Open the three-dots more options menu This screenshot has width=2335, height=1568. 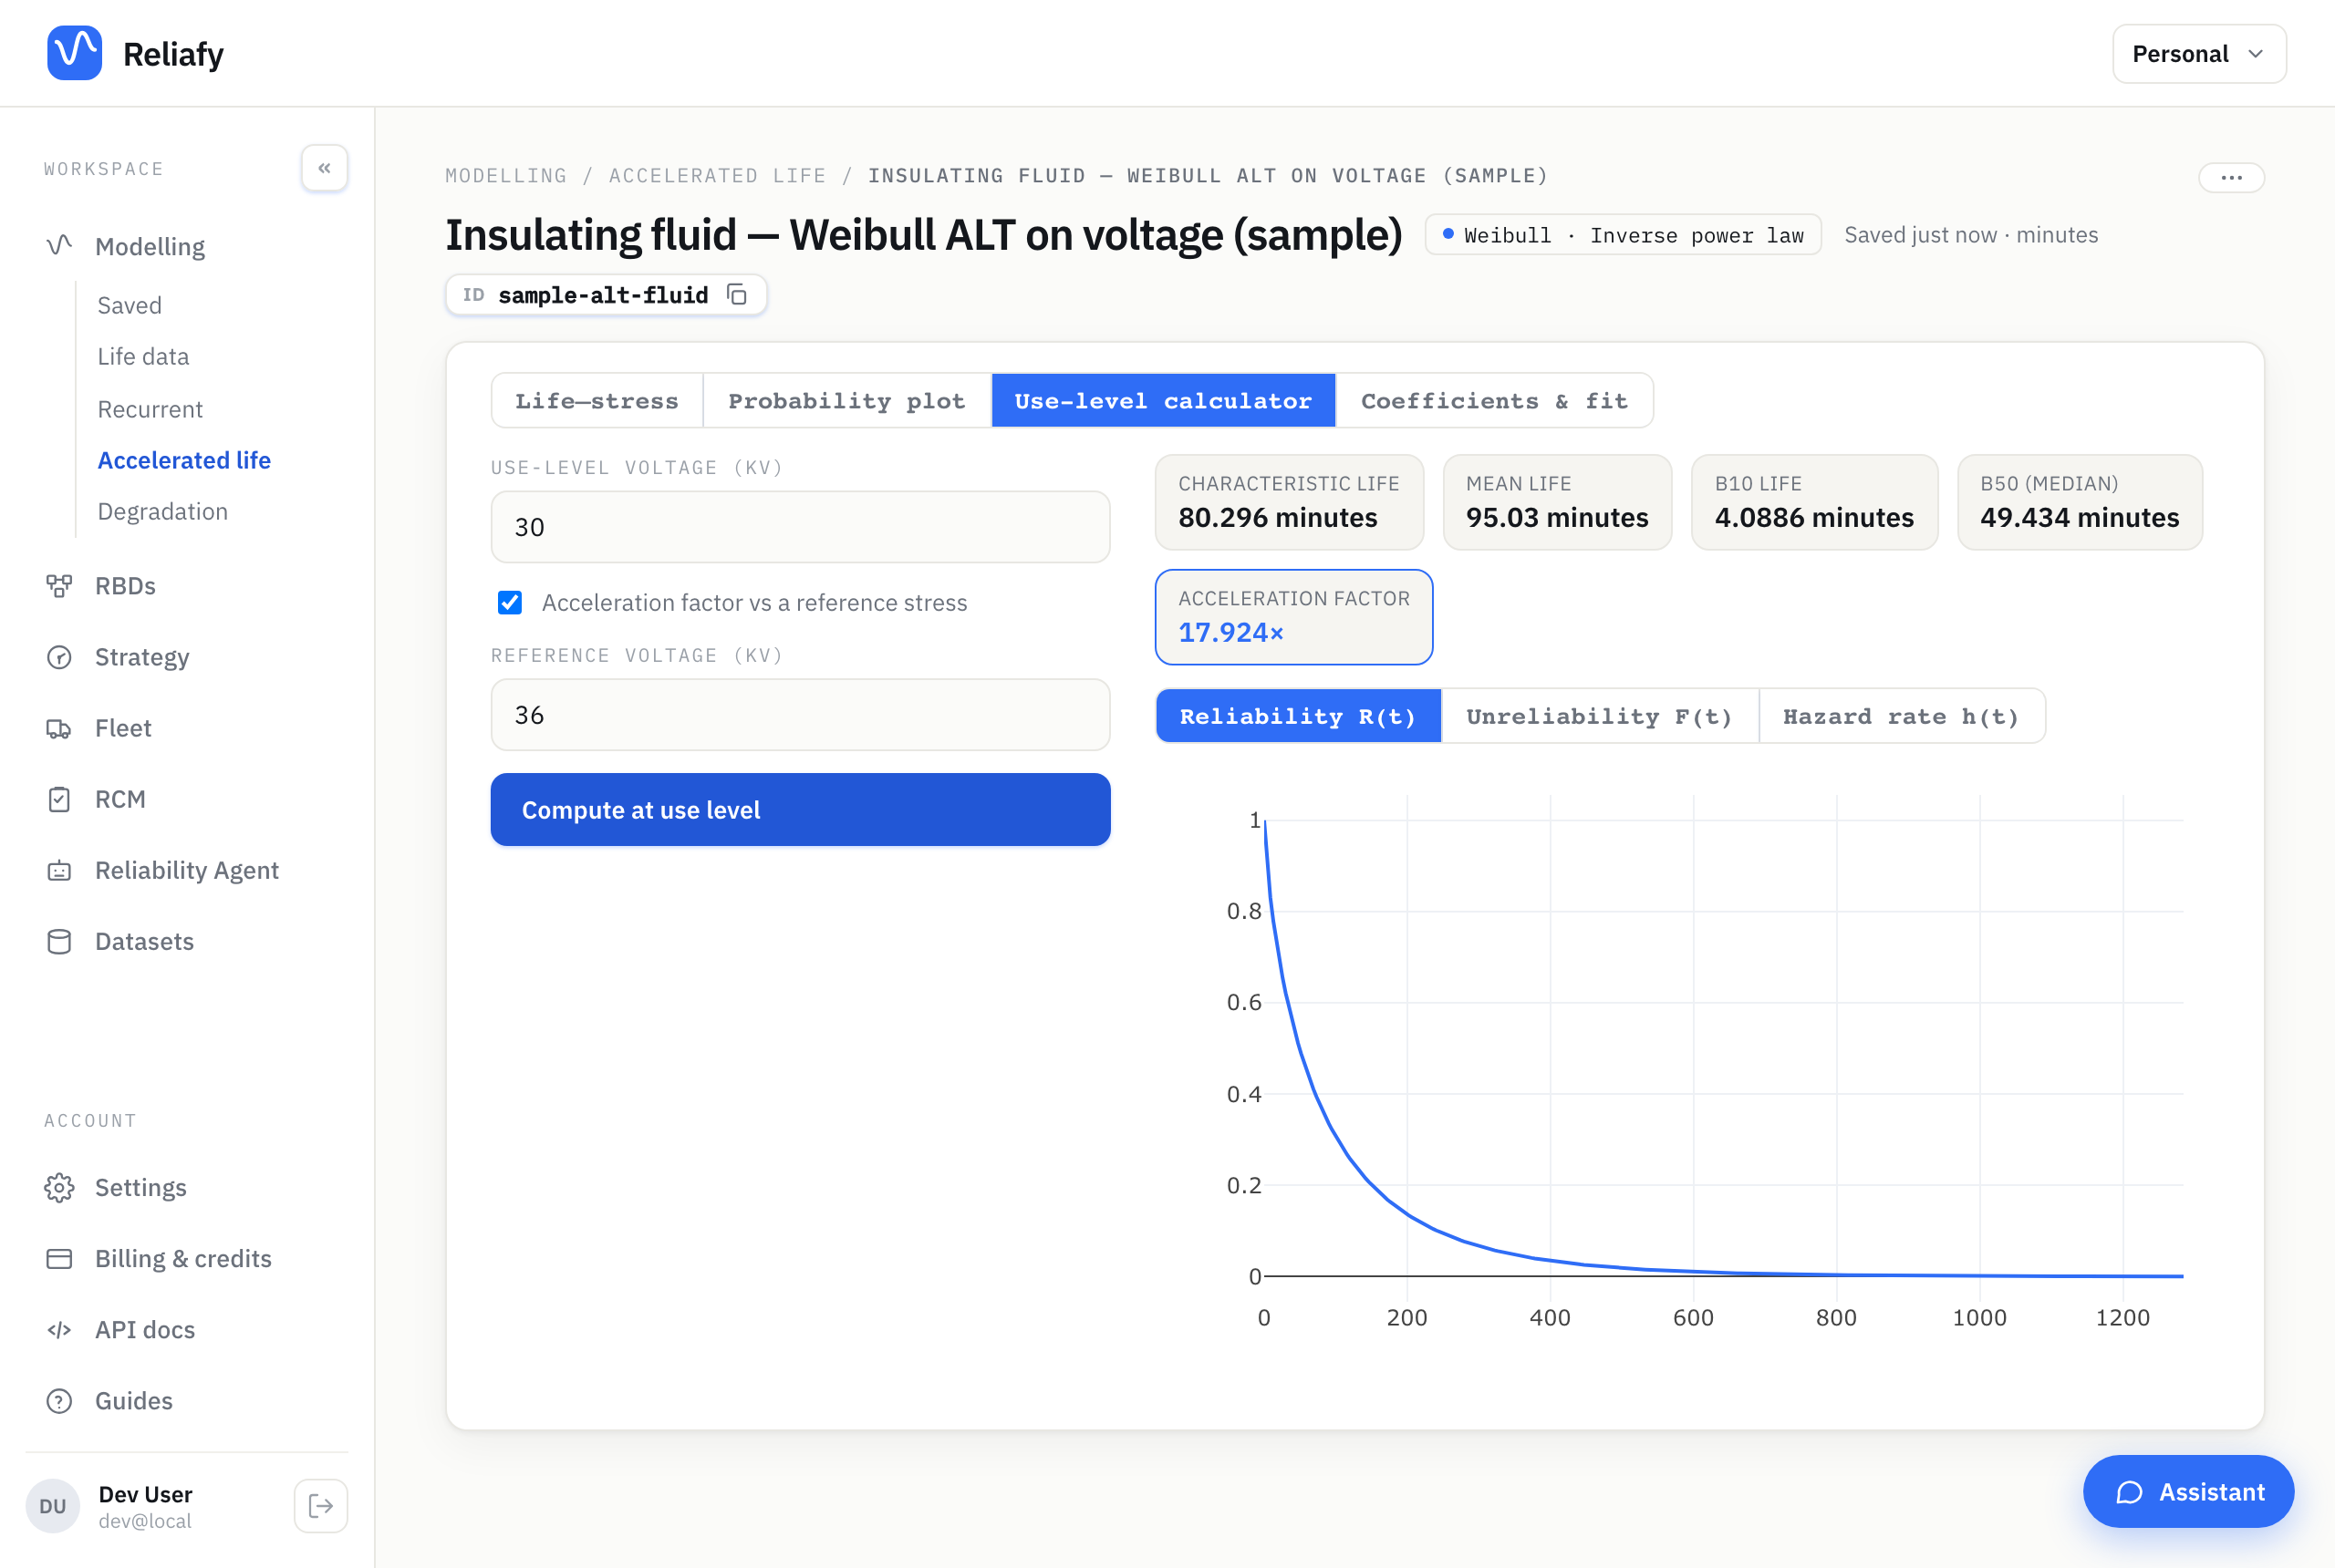pos(2231,177)
